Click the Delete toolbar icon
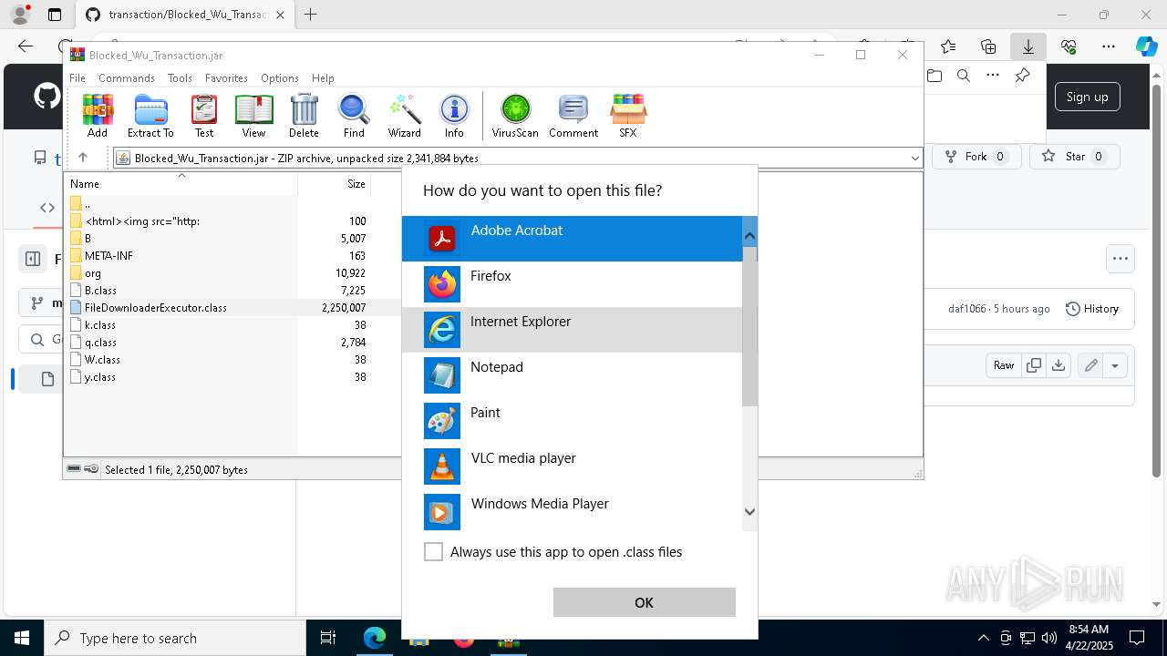 pyautogui.click(x=304, y=116)
